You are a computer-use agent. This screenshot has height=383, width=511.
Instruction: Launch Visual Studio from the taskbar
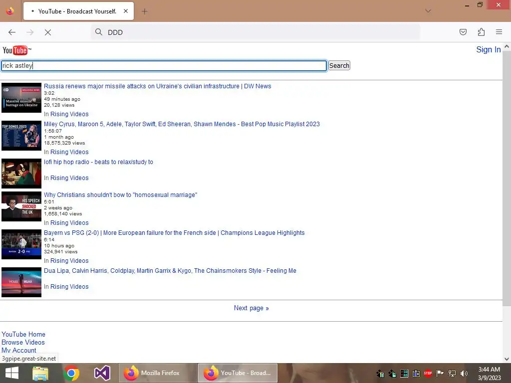pyautogui.click(x=102, y=373)
